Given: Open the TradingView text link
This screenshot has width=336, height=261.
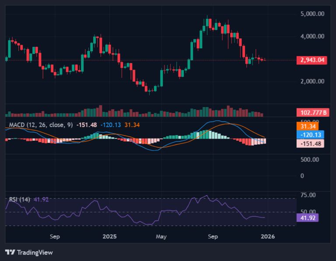Looking at the screenshot, I should 35,252.
